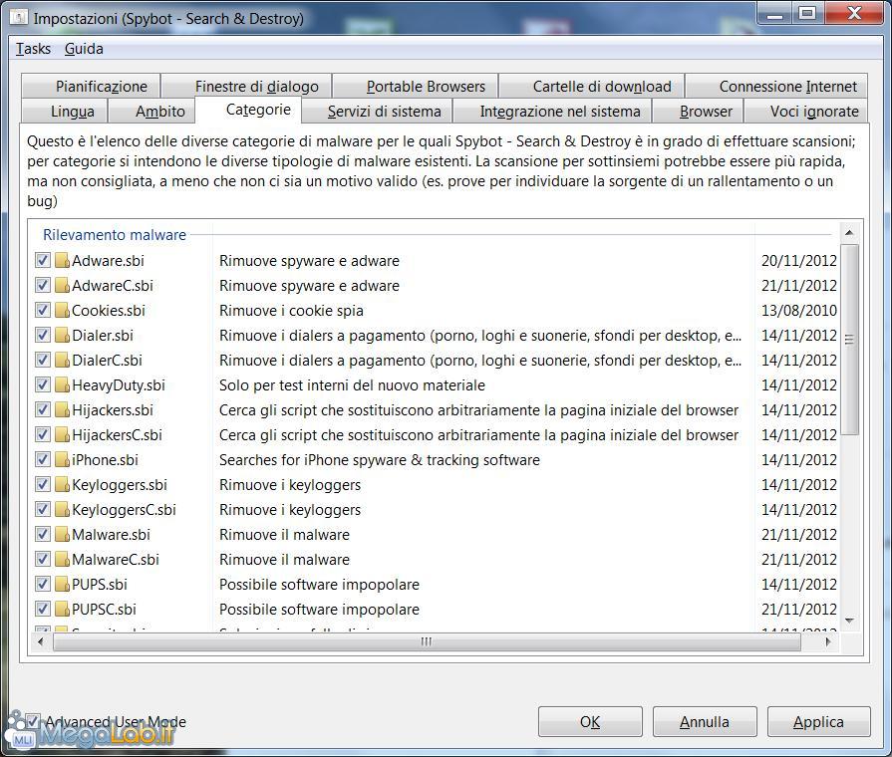
Task: Toggle the DialerC.sbi checkbox
Action: [43, 360]
